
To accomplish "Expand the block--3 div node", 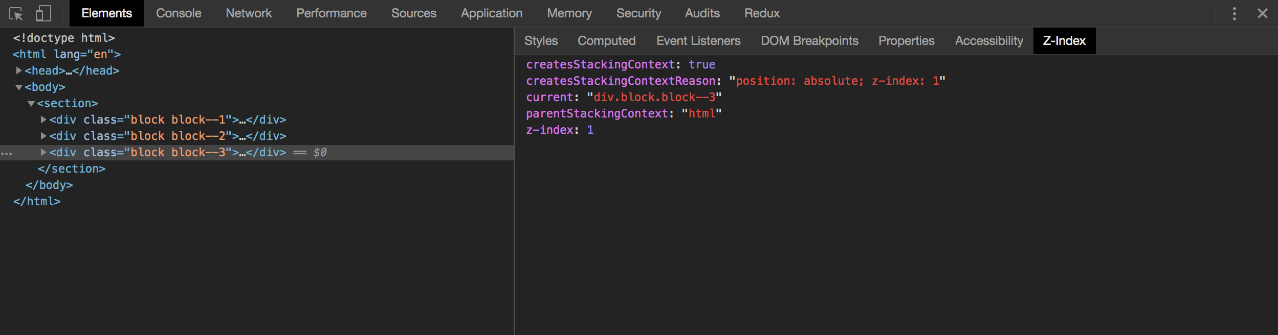I will [x=43, y=152].
